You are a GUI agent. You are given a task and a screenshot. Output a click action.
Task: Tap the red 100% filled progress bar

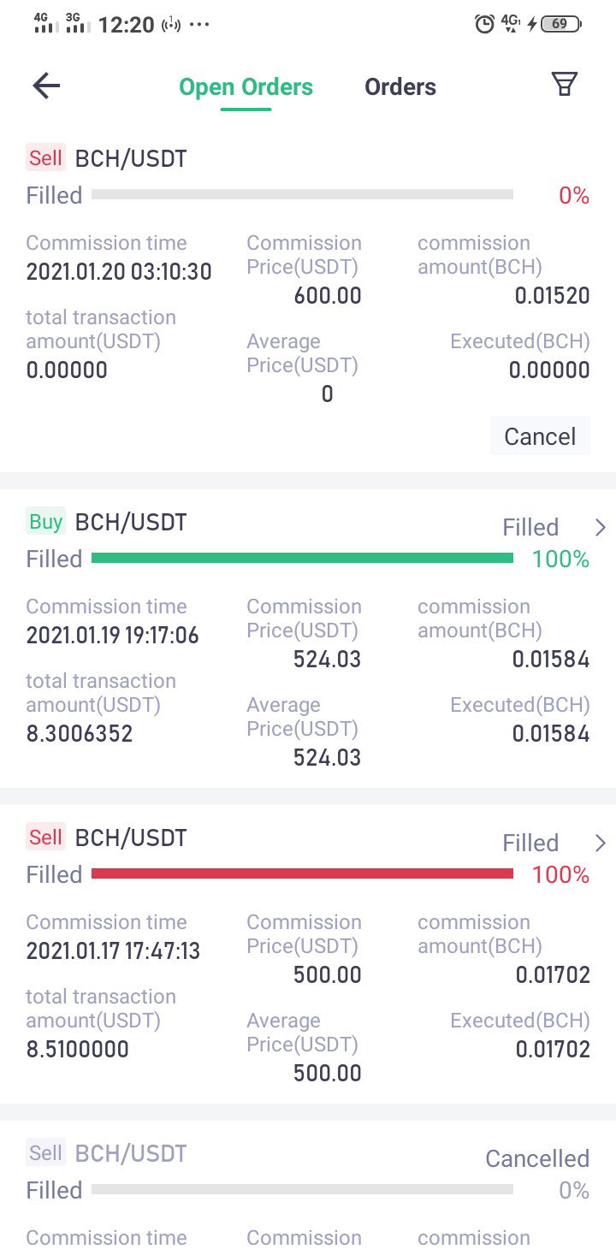point(302,873)
